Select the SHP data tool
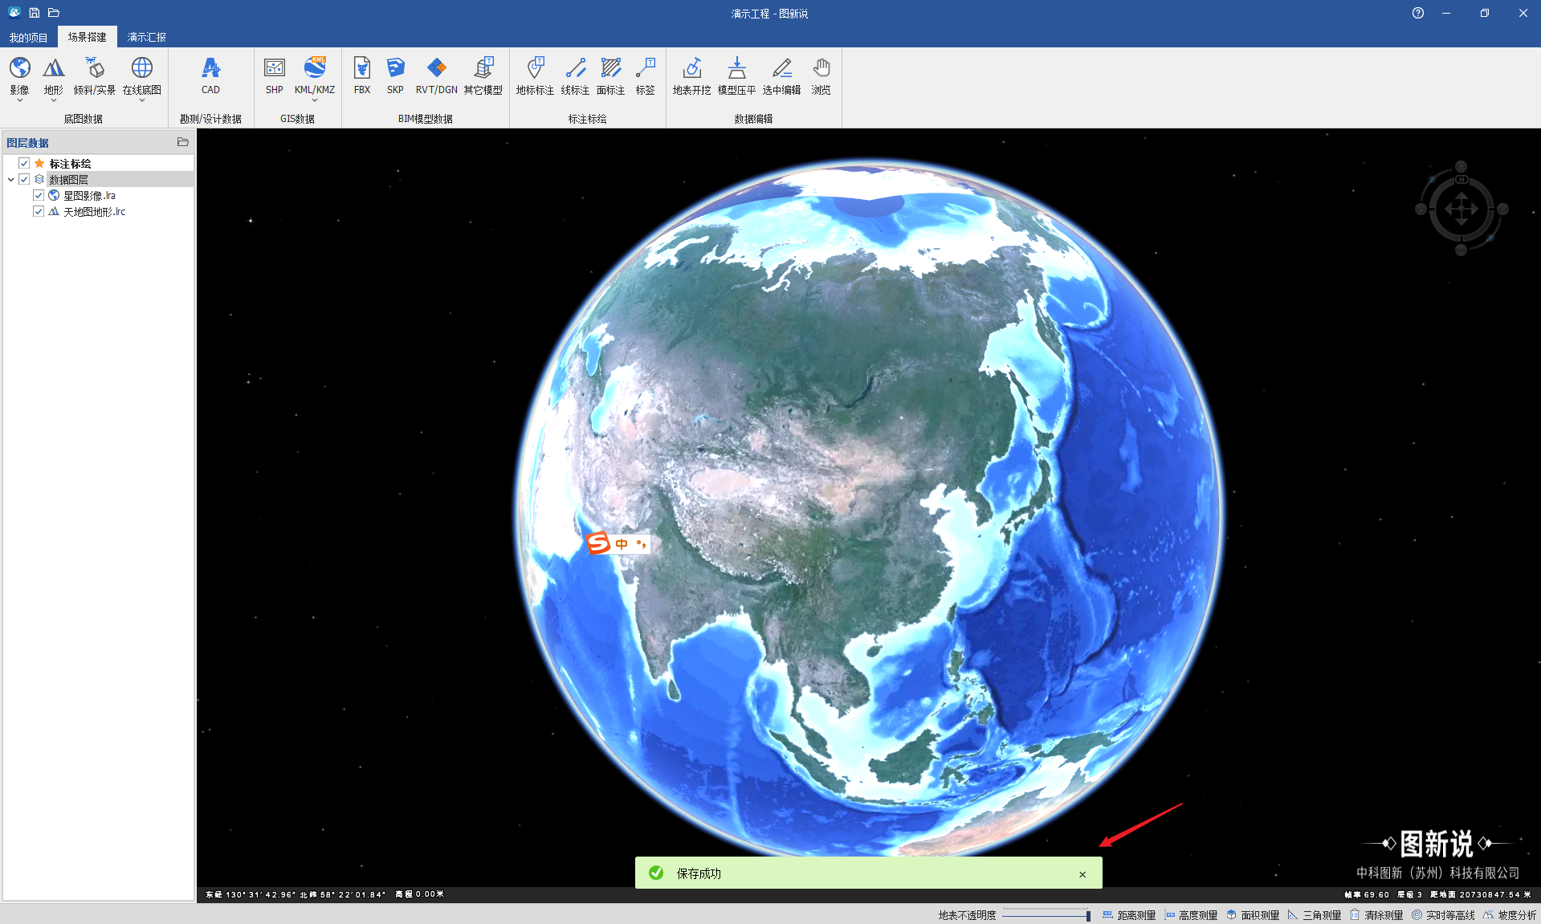1541x924 pixels. pyautogui.click(x=275, y=69)
